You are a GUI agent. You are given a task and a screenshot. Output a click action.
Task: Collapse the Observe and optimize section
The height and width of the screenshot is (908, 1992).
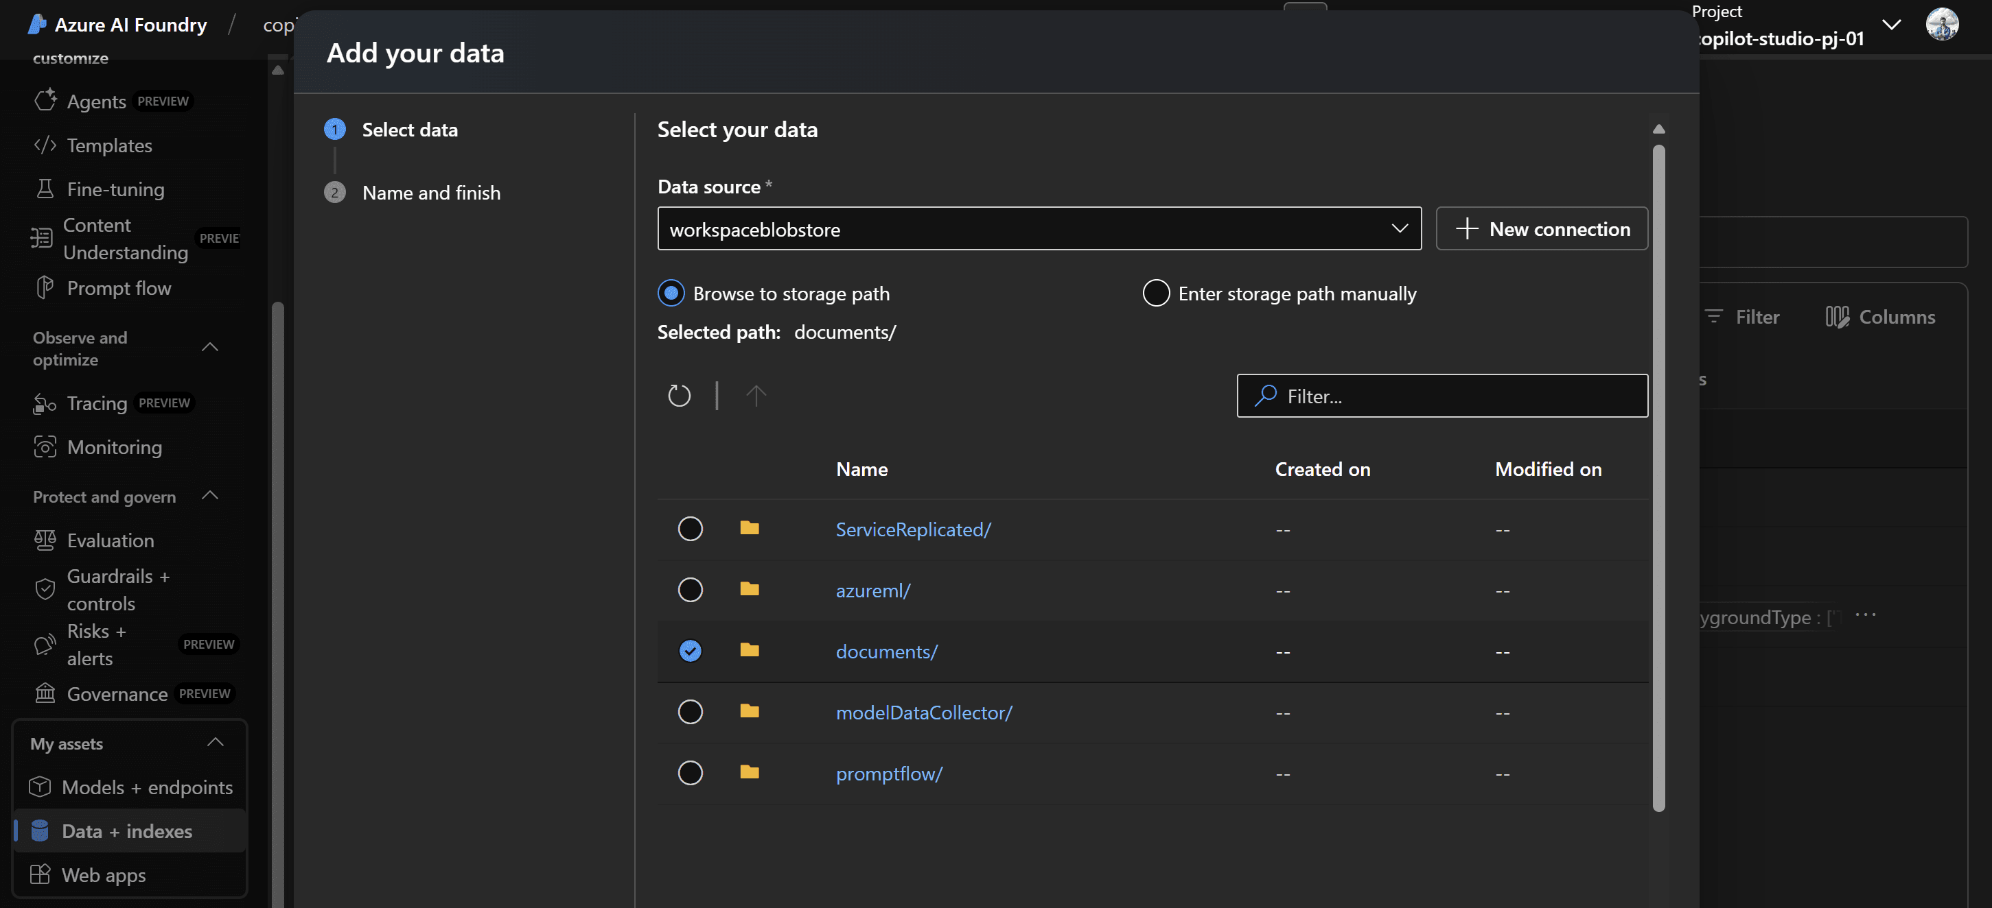209,347
